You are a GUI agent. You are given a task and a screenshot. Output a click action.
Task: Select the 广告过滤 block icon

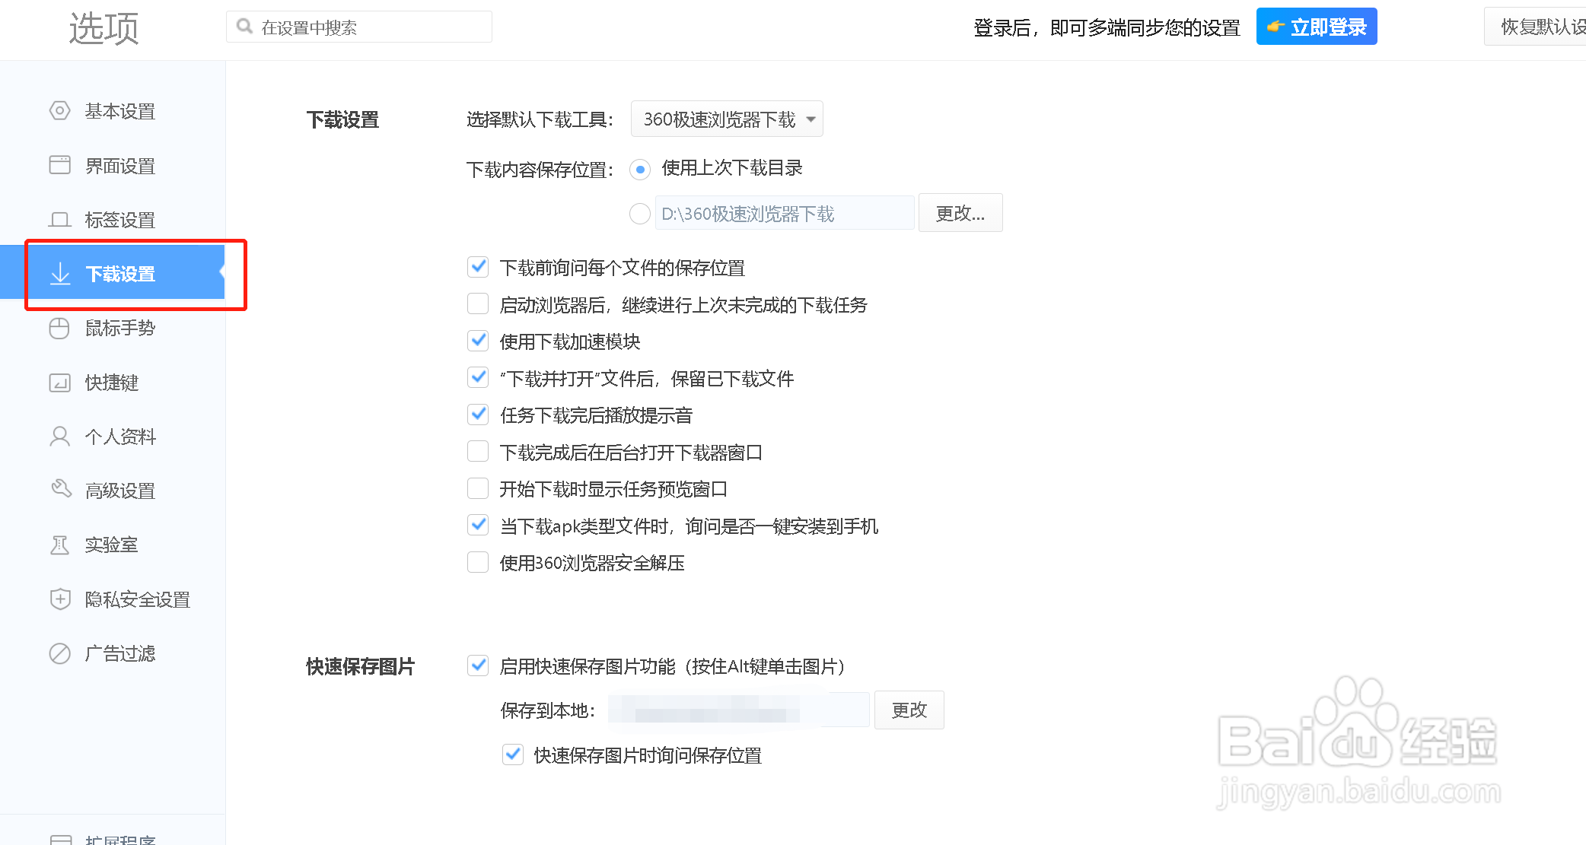click(60, 653)
